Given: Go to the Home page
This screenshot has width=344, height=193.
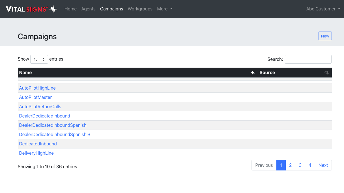Looking at the screenshot, I should (70, 9).
